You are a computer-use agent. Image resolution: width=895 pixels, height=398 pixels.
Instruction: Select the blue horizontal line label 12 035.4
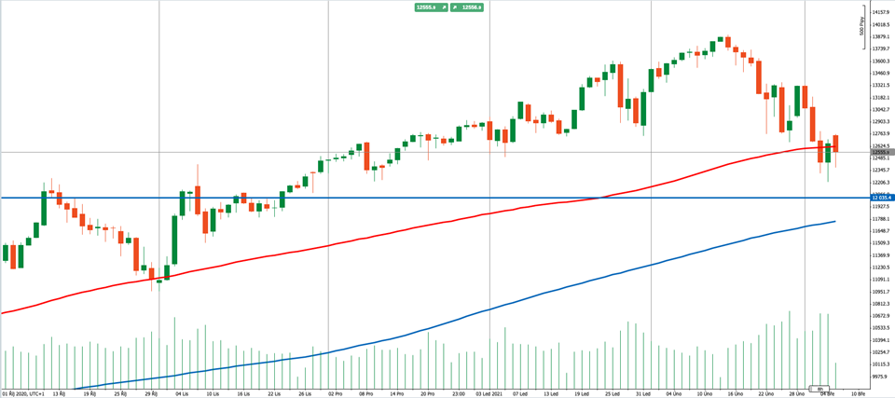click(882, 198)
